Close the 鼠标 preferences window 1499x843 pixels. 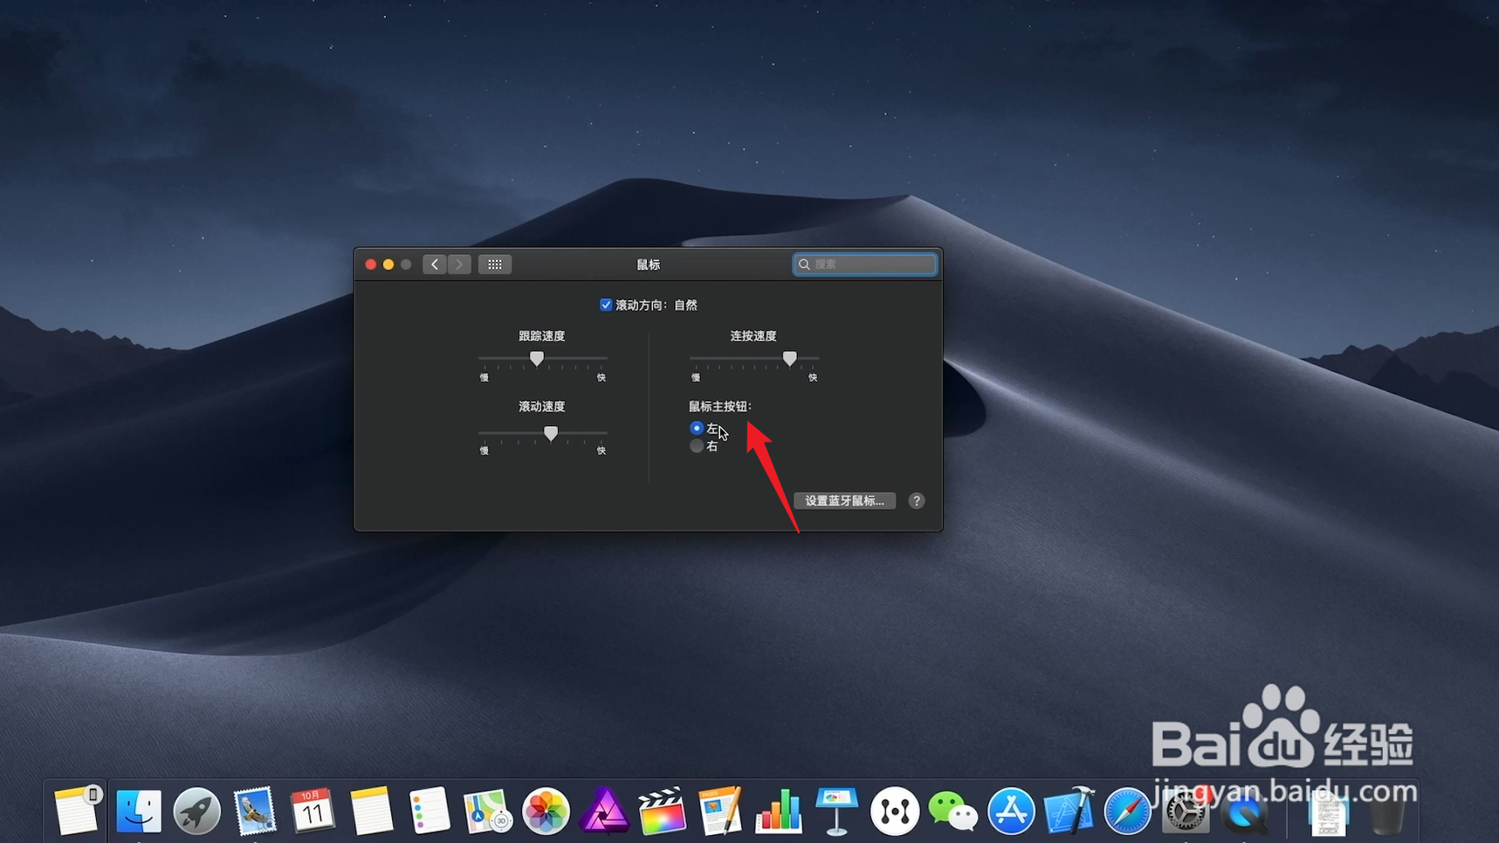(x=371, y=264)
